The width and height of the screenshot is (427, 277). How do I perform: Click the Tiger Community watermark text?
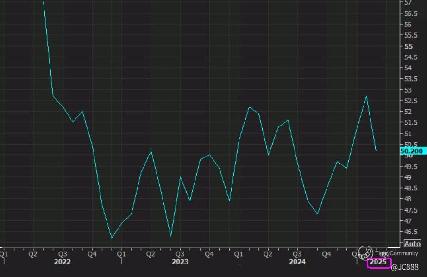click(397, 253)
